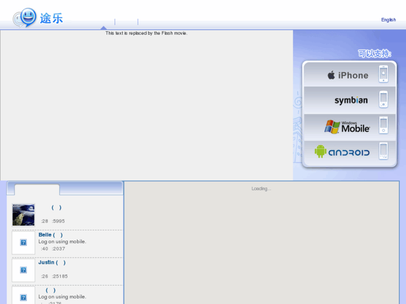
Task: Open the wolf avatar thumbnail
Action: (x=23, y=215)
